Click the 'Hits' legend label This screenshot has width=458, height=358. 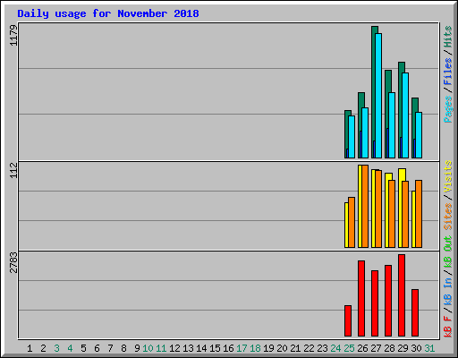tap(448, 37)
